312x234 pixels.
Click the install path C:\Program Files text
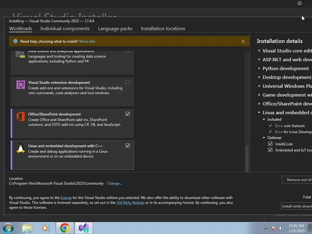click(56, 183)
